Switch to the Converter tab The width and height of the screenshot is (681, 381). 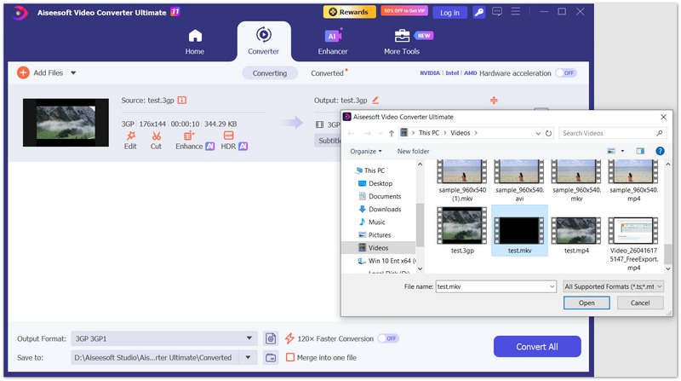264,42
